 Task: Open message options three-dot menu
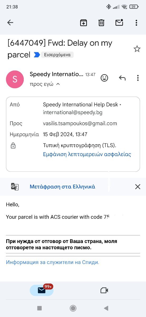click(x=138, y=78)
